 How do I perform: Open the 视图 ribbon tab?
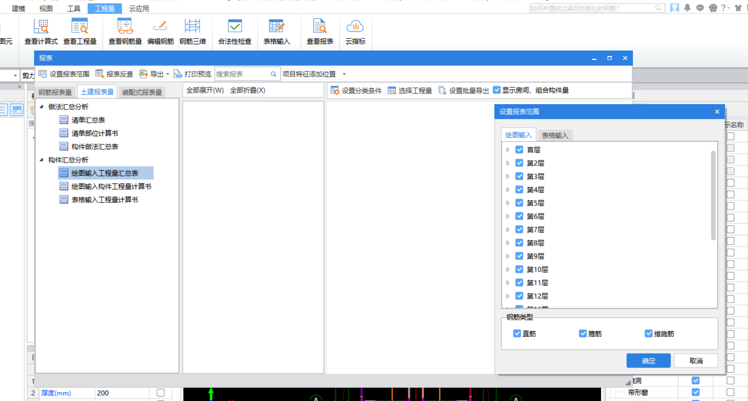(x=46, y=8)
